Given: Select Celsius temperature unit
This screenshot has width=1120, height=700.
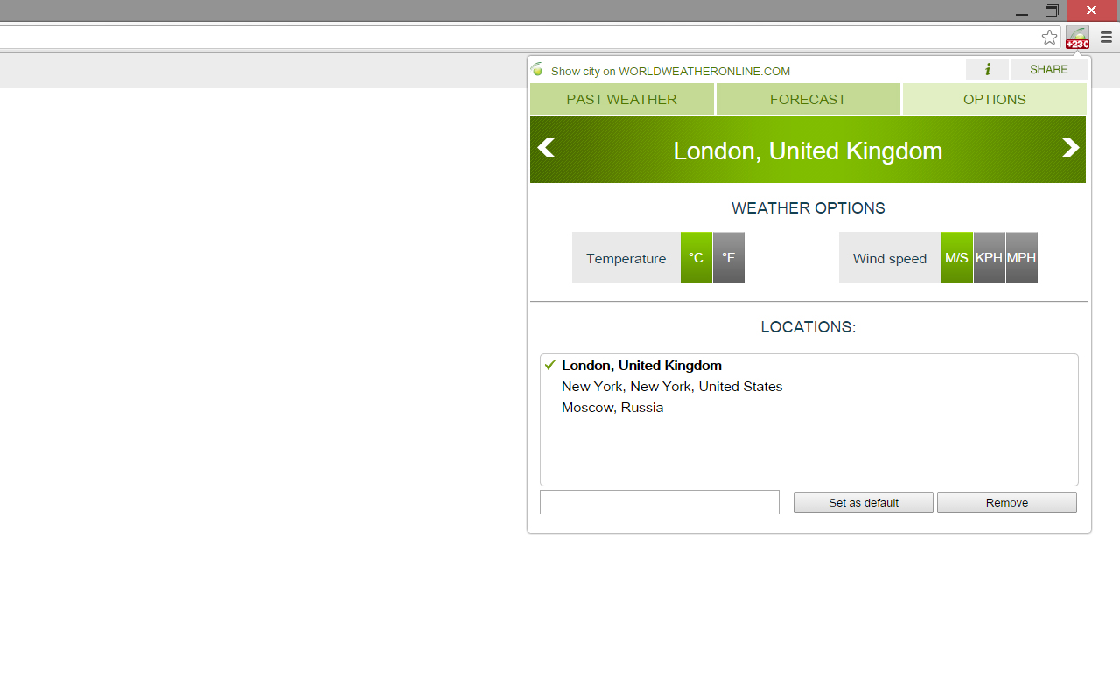Looking at the screenshot, I should pos(696,258).
